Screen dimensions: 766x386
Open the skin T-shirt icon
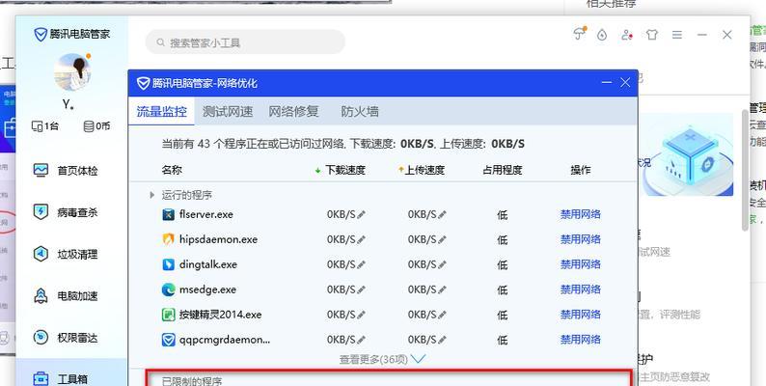point(652,35)
